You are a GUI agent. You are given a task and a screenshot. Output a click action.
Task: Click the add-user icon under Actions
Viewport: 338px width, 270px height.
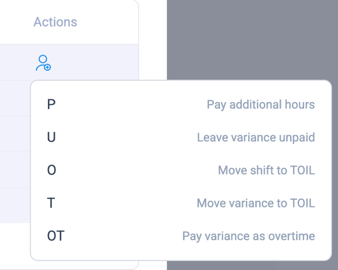tap(43, 63)
